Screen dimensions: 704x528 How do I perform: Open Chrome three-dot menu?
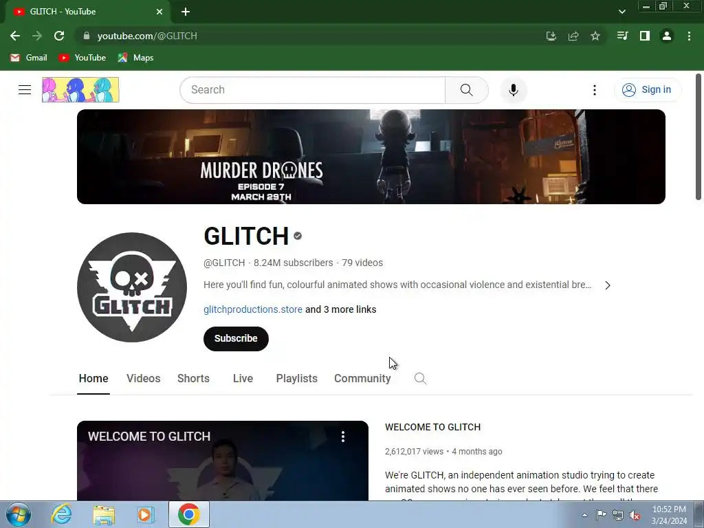tap(689, 36)
